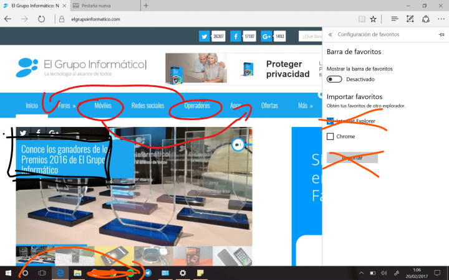This screenshot has width=449, height=280.
Task: Open the Mail app on taskbar
Action: coord(165,273)
